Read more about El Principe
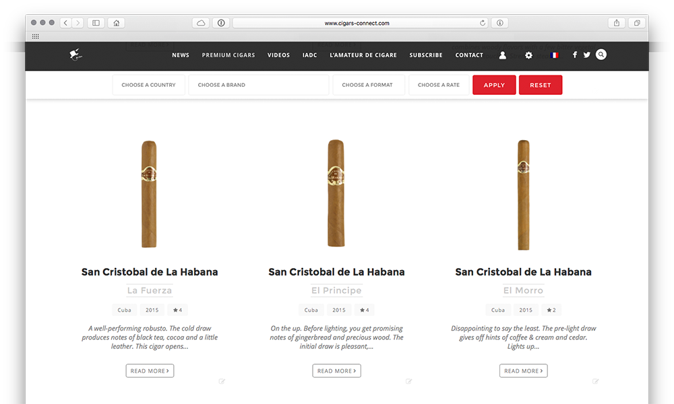This screenshot has width=674, height=404. tap(336, 371)
